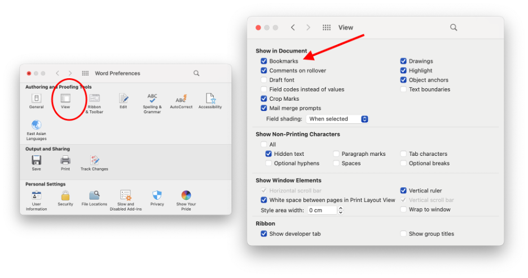Open the View preferences pane
The image size is (528, 278).
point(65,99)
